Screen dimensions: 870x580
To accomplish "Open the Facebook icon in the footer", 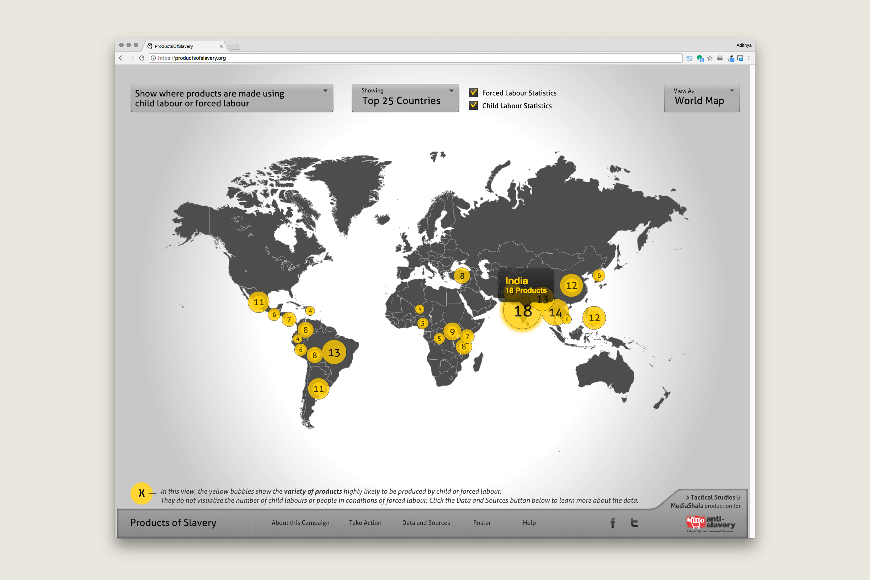I will tap(613, 523).
